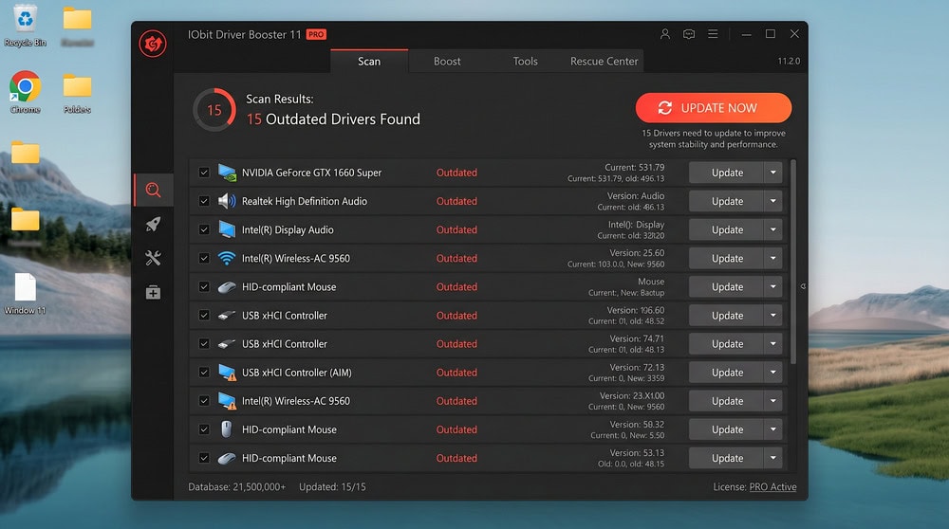Click the mouse icon of HID-compliant Mouse version 58.32
Viewport: 949px width, 529px height.
coord(227,429)
